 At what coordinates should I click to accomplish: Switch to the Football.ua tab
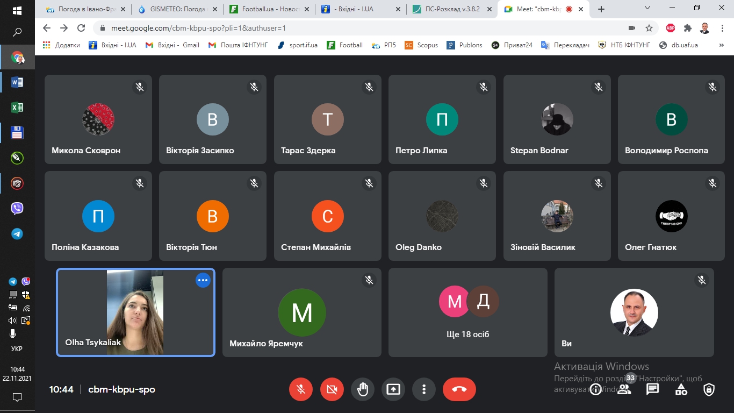[x=266, y=9]
